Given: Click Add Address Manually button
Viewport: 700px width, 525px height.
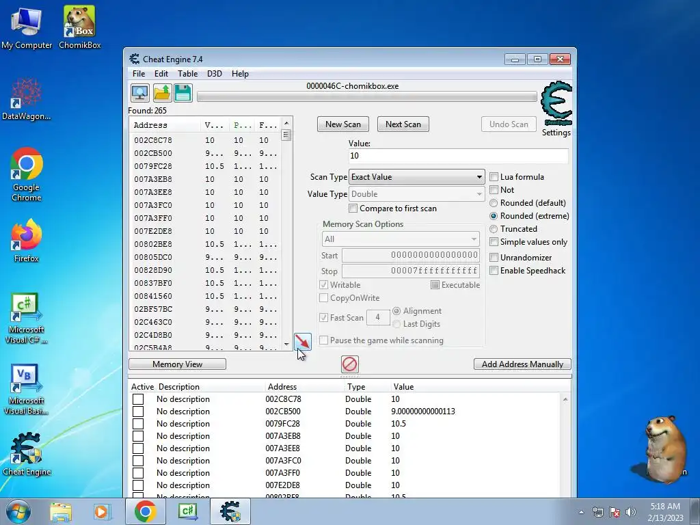Looking at the screenshot, I should [x=522, y=364].
